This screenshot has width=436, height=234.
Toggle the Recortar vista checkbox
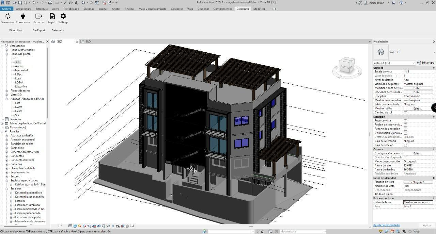(405, 121)
